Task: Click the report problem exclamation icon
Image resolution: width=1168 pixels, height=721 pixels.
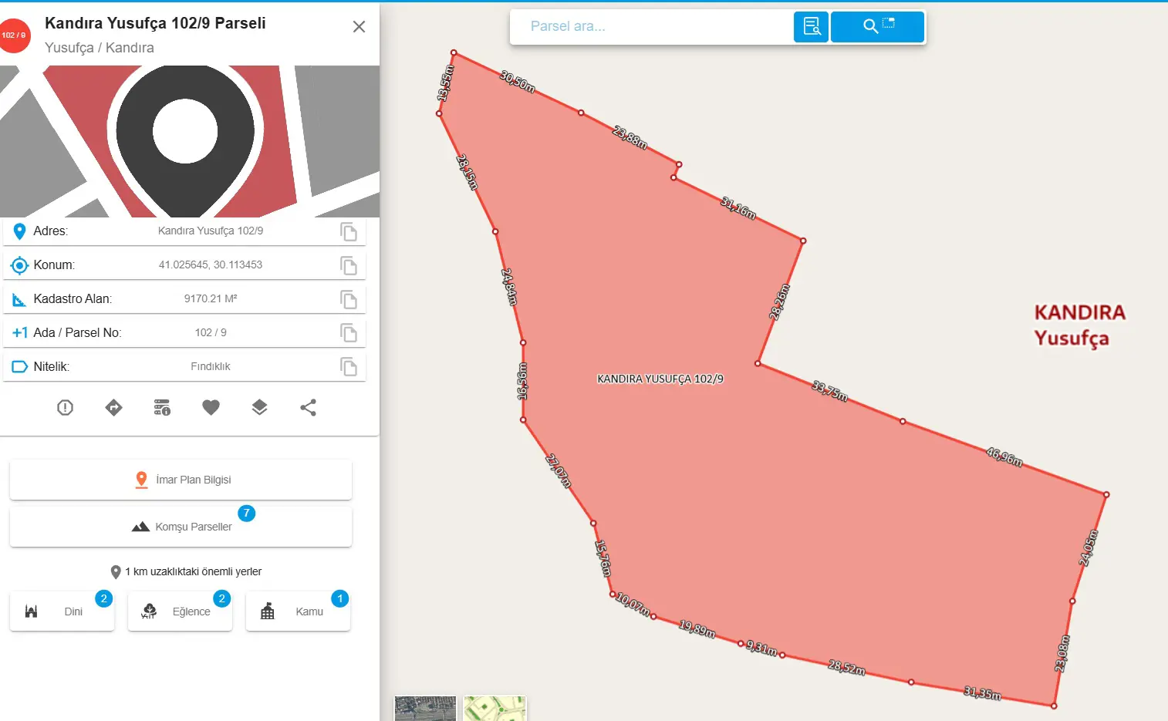Action: pos(66,408)
